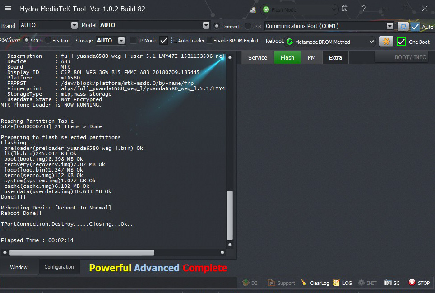Take a screenshot with SC camera
This screenshot has width=435, height=293.
(392, 283)
